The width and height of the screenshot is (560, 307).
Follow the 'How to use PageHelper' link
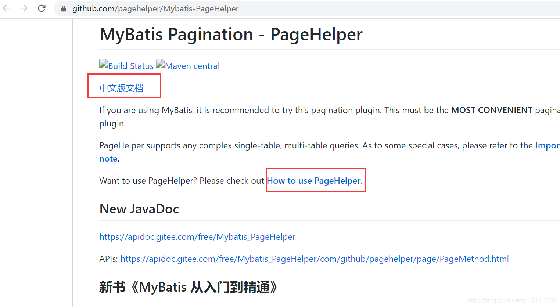(x=313, y=181)
